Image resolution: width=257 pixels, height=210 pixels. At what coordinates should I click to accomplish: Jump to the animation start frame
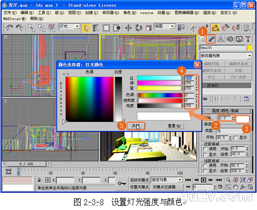[188, 180]
